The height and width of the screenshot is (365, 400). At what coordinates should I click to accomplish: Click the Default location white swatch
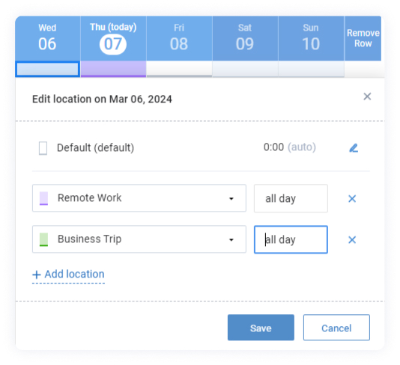[43, 148]
